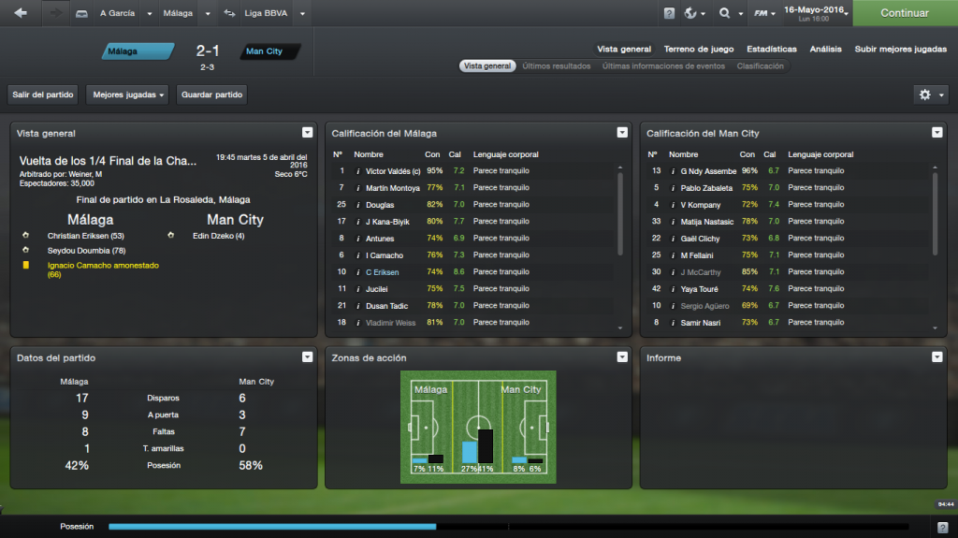Open the Terreno de juego tab
The image size is (958, 538).
(x=699, y=49)
